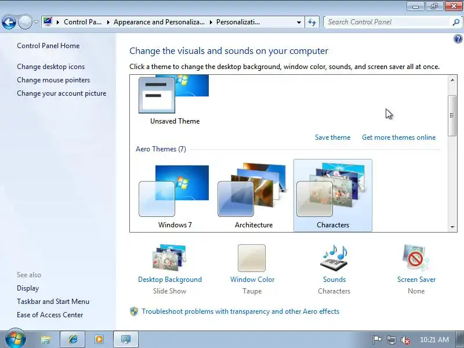Viewport: 464px width, 348px height.
Task: Open the Help question mark icon
Action: (x=458, y=39)
